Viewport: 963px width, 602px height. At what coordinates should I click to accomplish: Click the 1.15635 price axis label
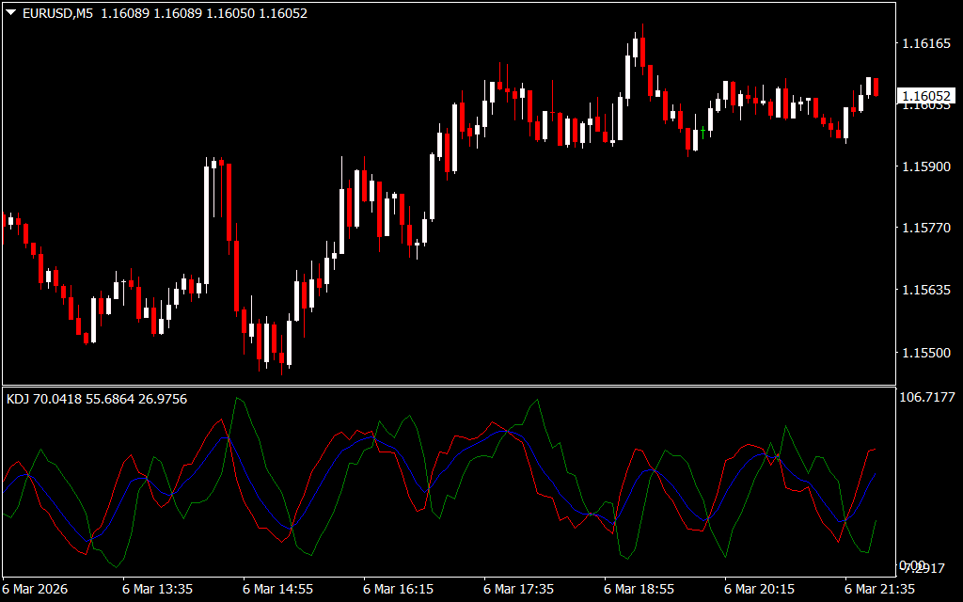pos(925,291)
